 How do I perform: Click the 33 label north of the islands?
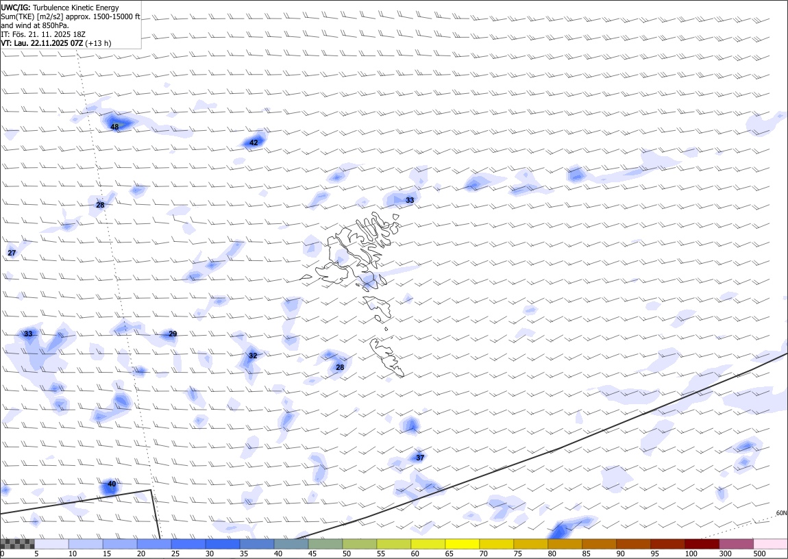pyautogui.click(x=410, y=200)
